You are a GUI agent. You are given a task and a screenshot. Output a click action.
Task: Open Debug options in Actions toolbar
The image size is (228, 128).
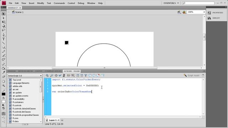(x=73, y=75)
